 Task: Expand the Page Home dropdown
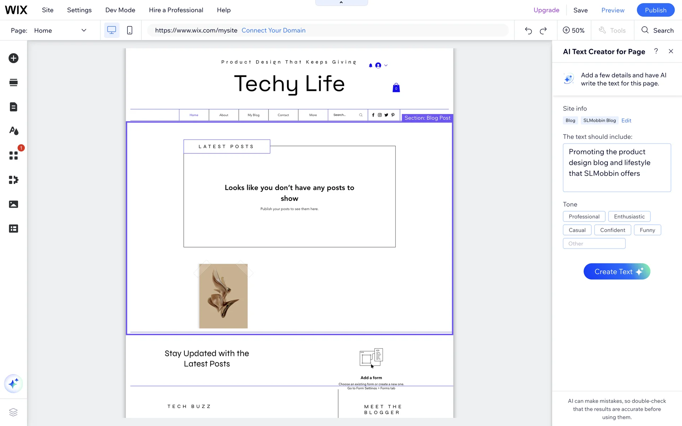point(84,31)
